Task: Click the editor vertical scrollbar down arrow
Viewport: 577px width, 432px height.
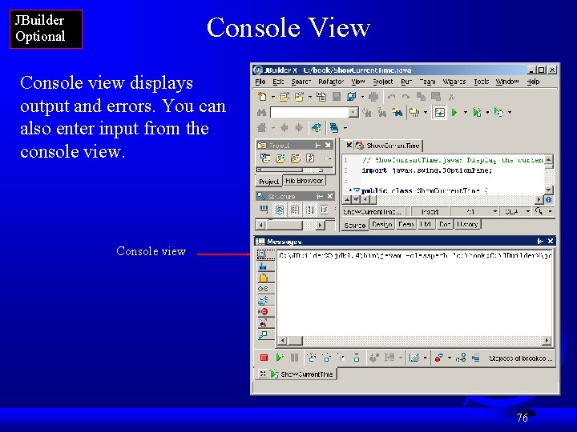Action: coord(548,190)
